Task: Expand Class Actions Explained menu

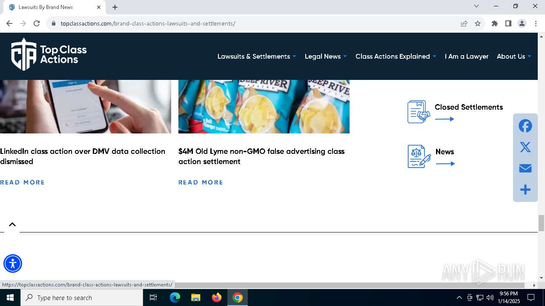Action: tap(396, 56)
